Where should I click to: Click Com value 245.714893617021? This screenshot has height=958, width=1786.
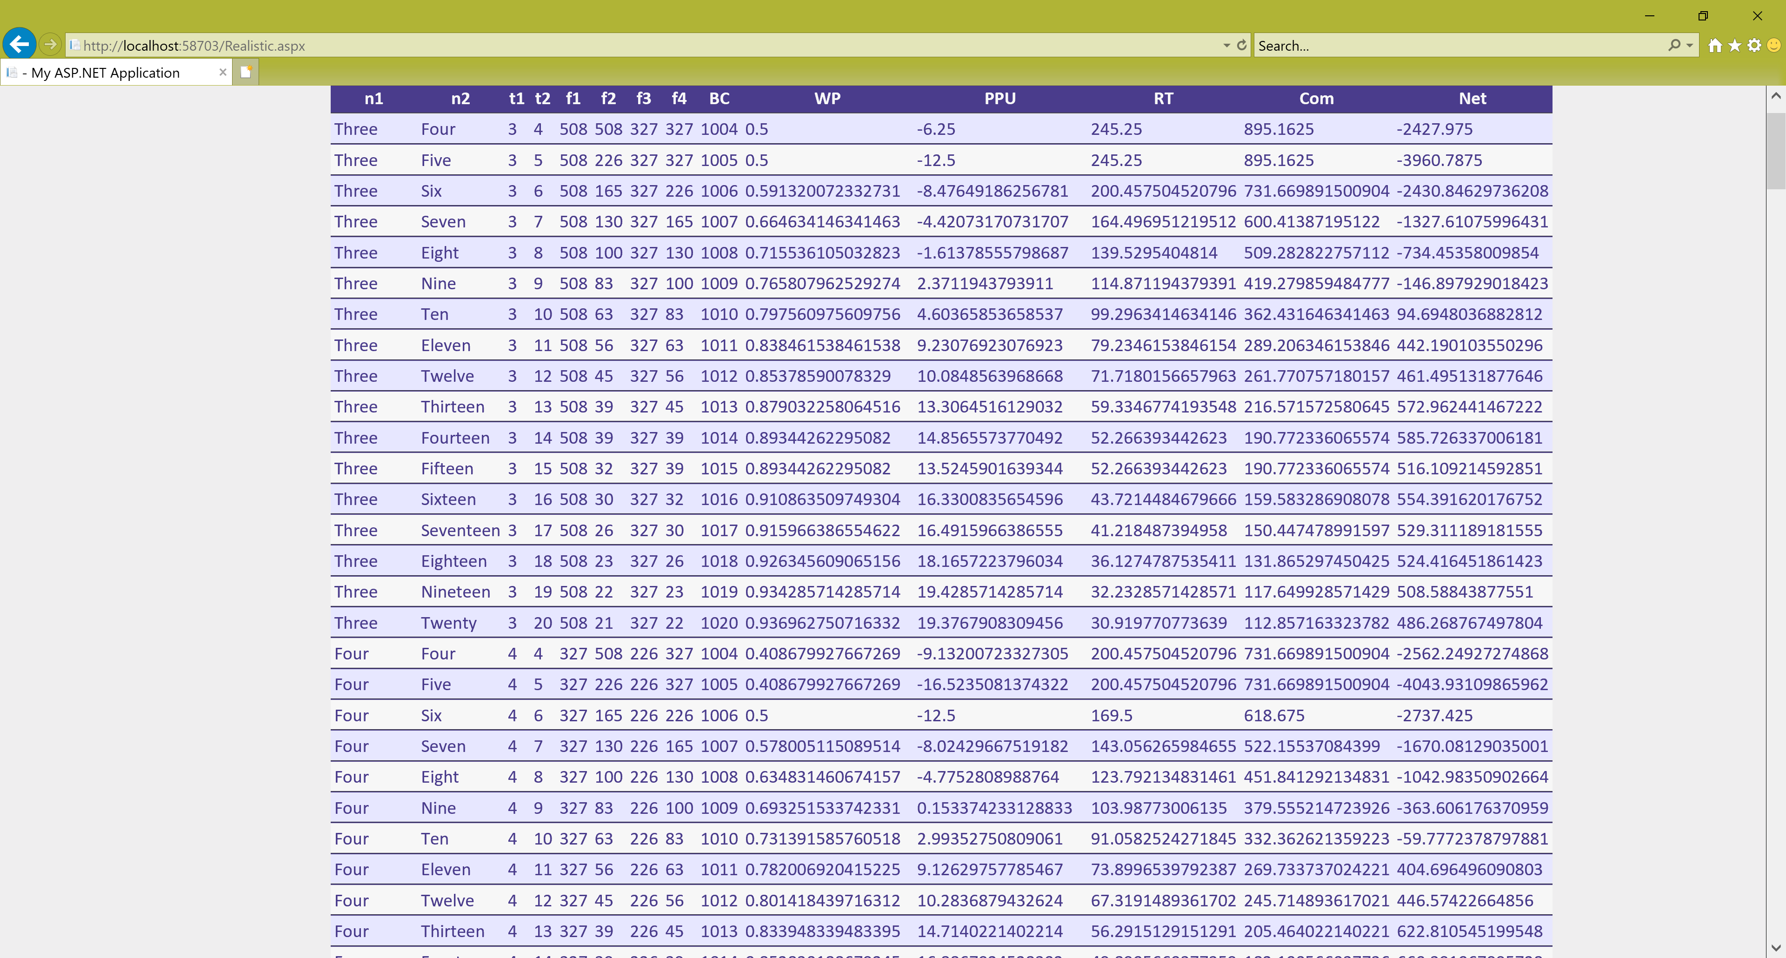[1316, 900]
